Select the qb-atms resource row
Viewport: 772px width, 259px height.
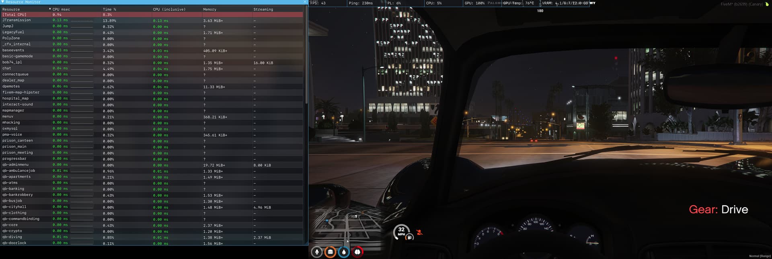pyautogui.click(x=152, y=183)
